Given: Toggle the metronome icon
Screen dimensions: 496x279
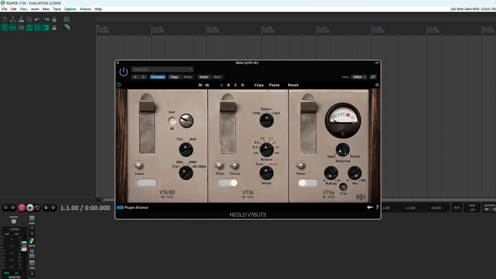Looking at the screenshot, I should click(54, 19).
